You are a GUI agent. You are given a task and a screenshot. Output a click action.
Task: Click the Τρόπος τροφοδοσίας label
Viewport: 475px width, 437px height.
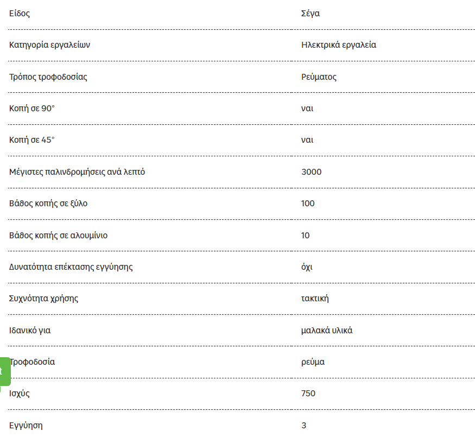pyautogui.click(x=48, y=77)
